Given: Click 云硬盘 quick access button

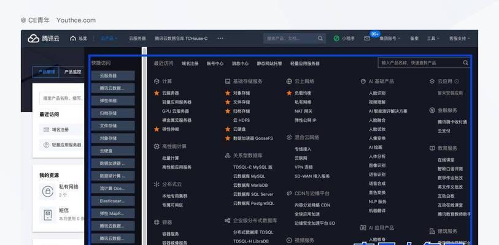Looking at the screenshot, I should click(x=113, y=151).
